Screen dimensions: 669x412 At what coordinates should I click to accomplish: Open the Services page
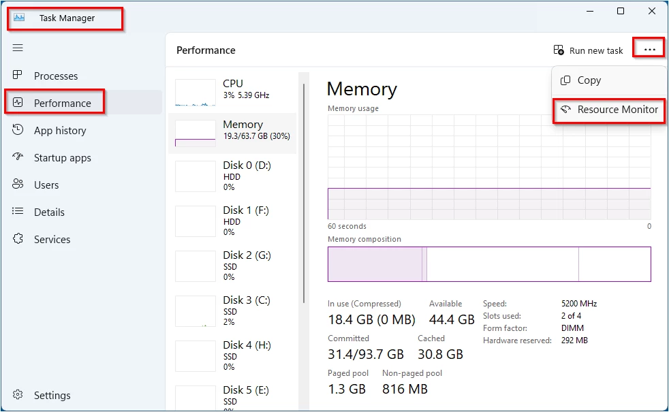(83, 239)
